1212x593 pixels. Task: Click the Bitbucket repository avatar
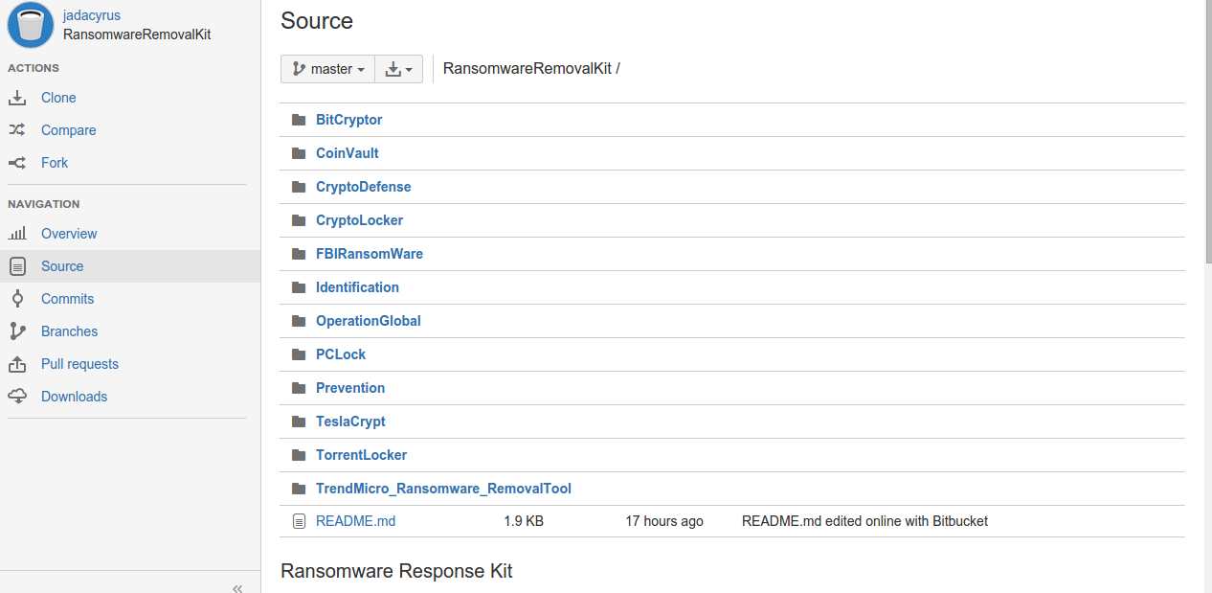click(31, 25)
